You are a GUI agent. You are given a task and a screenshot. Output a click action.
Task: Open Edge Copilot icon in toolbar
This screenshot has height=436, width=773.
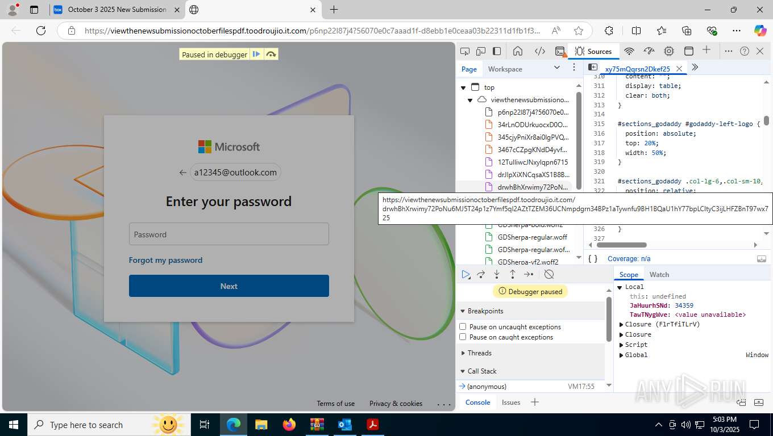point(760,31)
